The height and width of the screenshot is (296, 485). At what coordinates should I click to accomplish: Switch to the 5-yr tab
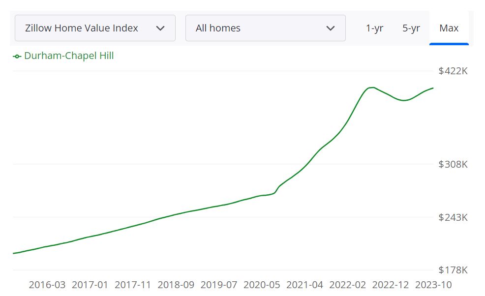(x=412, y=28)
